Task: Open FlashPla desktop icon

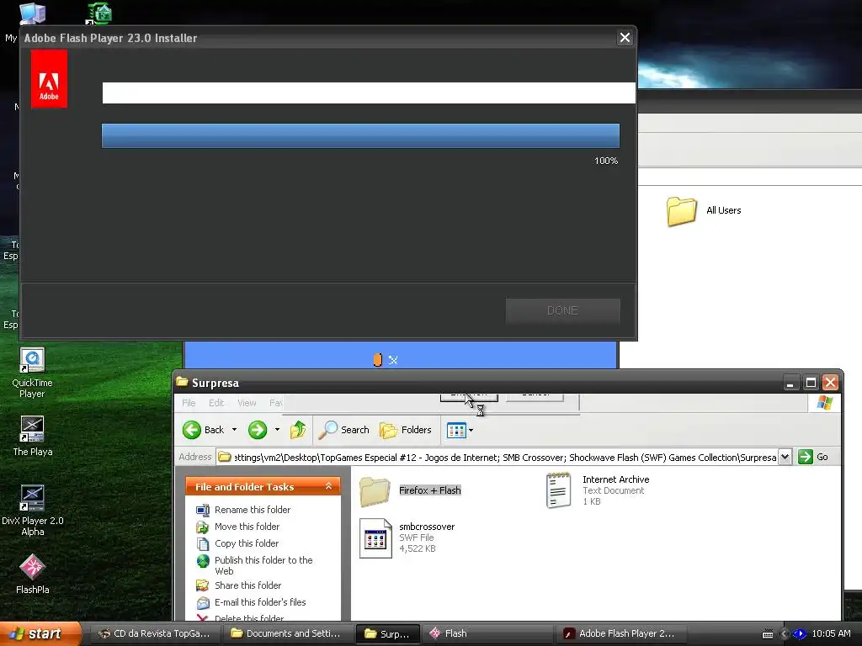Action: click(x=33, y=575)
